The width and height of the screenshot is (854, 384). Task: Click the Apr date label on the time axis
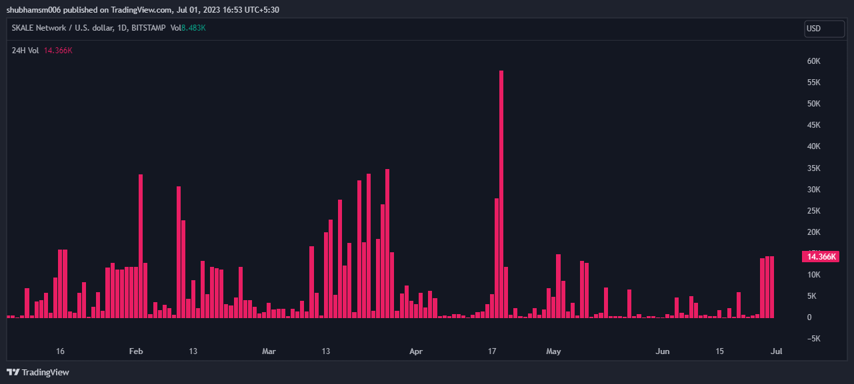pyautogui.click(x=416, y=351)
